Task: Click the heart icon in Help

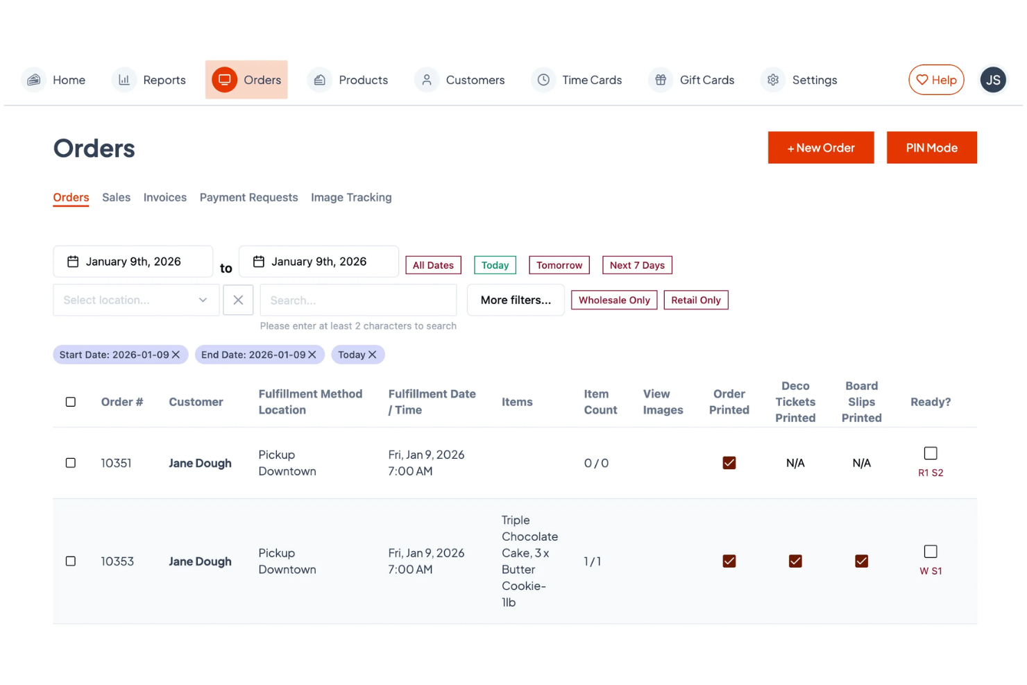Action: (x=922, y=80)
